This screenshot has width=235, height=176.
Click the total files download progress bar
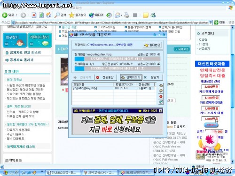coord(117,69)
